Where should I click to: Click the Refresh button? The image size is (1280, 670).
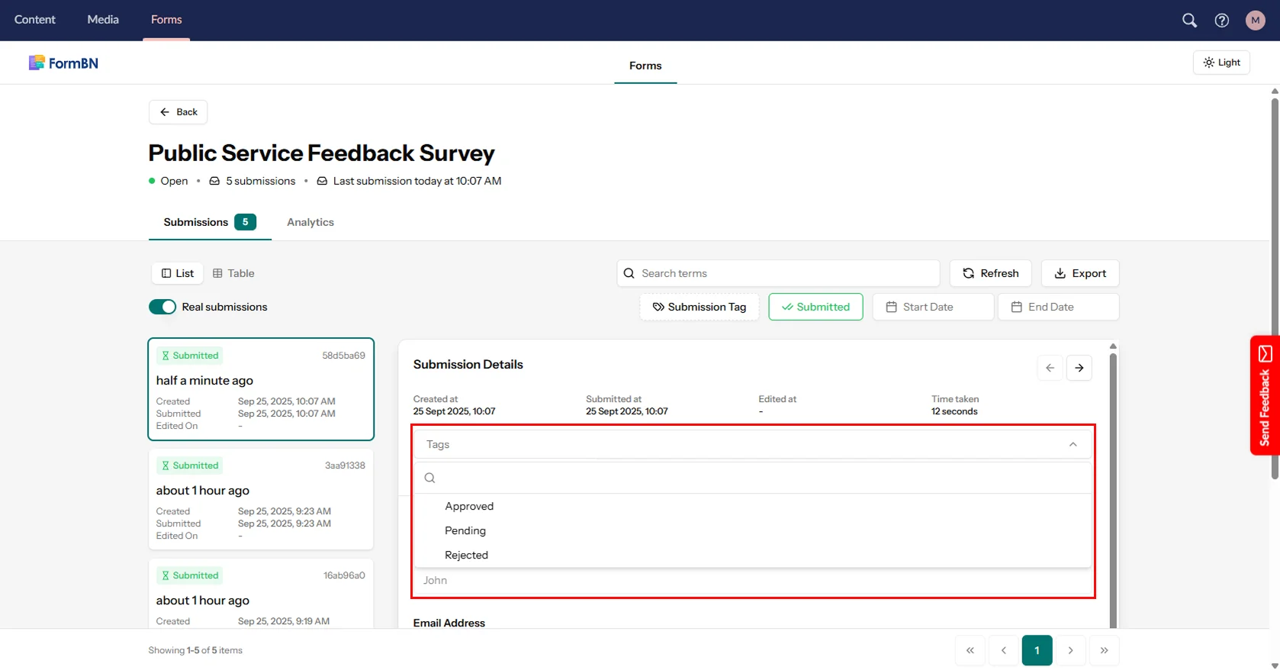[990, 273]
